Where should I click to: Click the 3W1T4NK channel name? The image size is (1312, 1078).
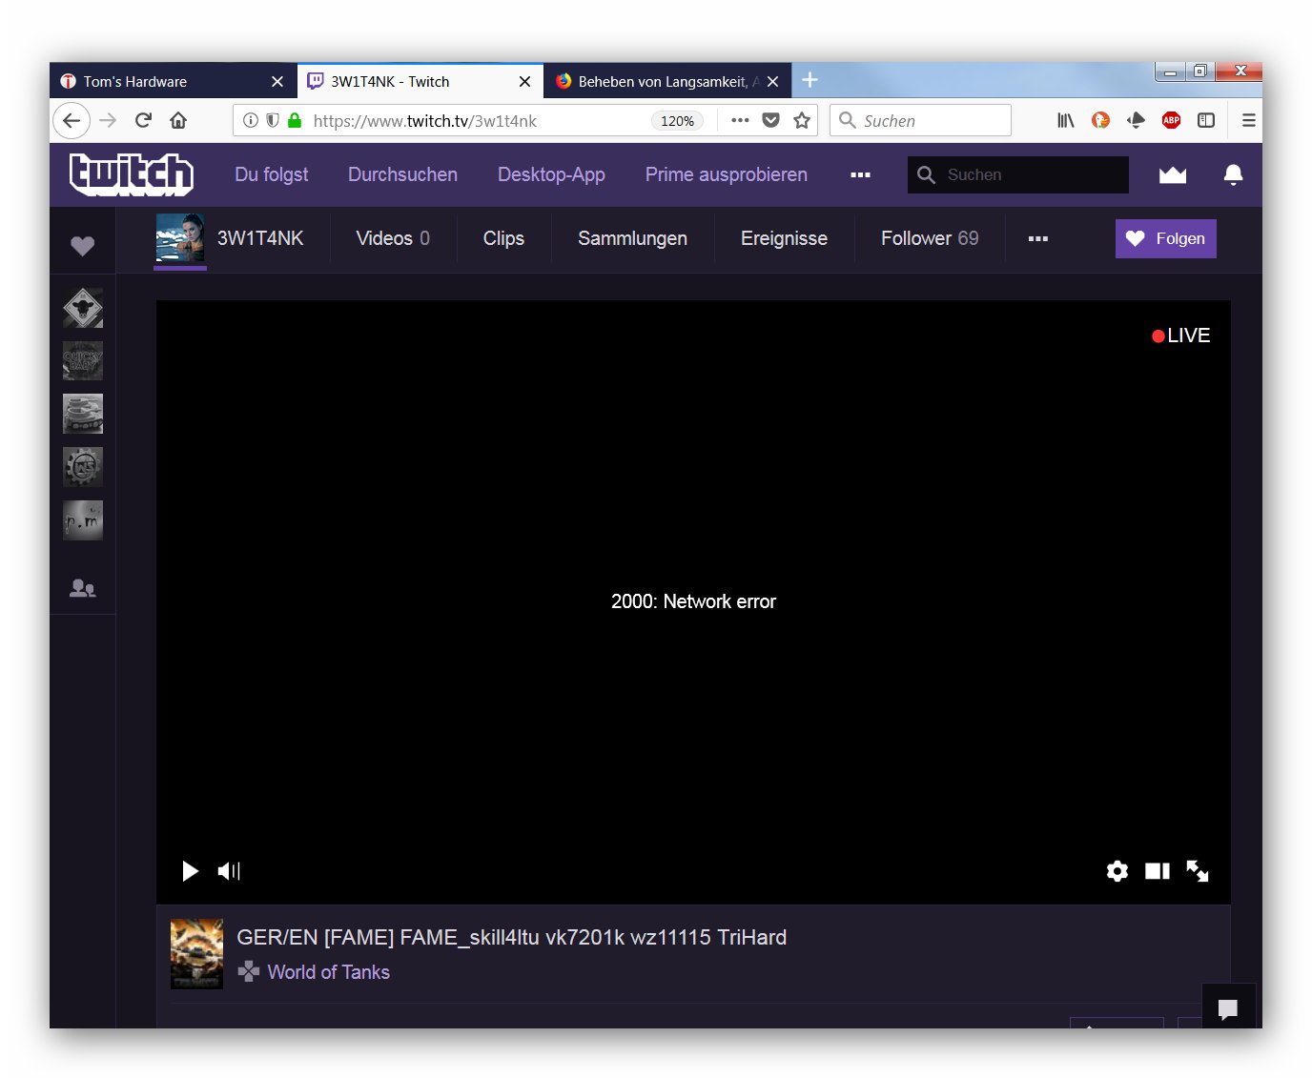pos(260,238)
